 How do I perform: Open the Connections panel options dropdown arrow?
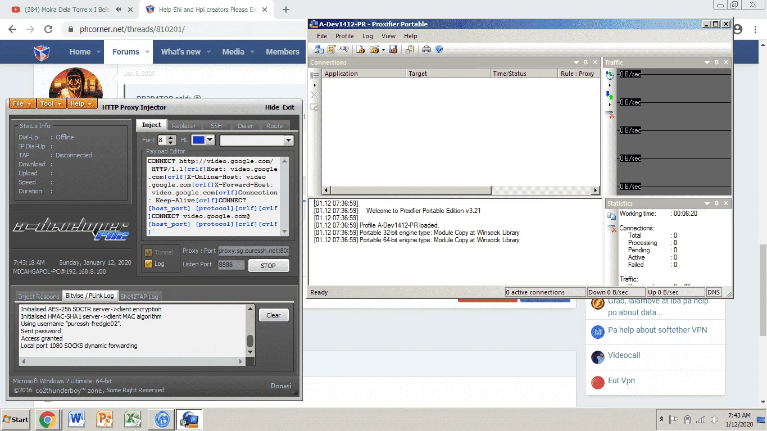[x=576, y=62]
